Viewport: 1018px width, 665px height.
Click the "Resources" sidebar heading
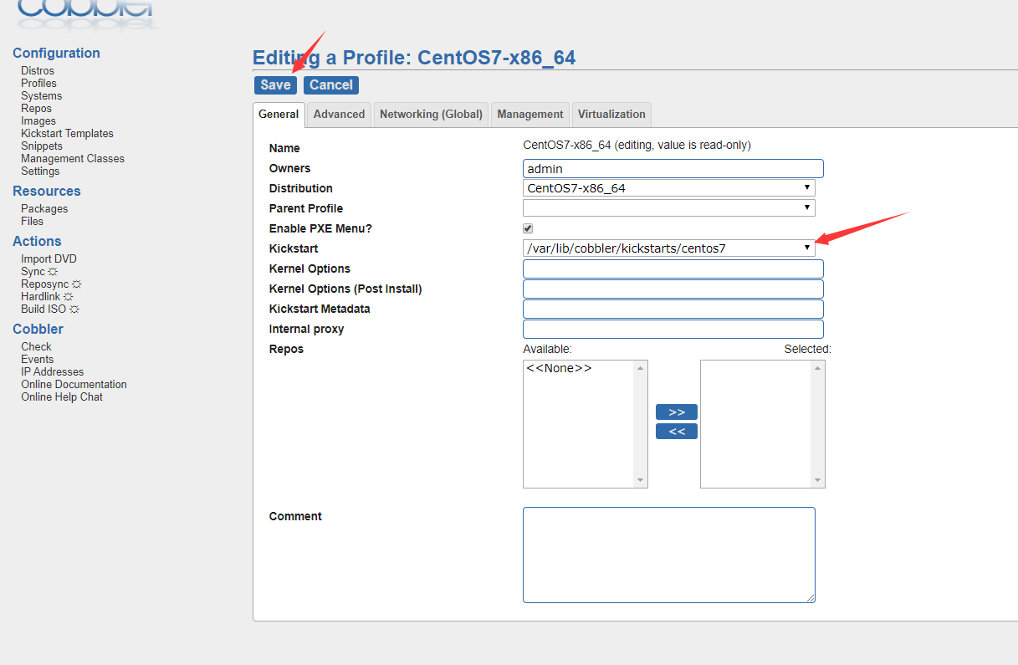click(x=47, y=191)
